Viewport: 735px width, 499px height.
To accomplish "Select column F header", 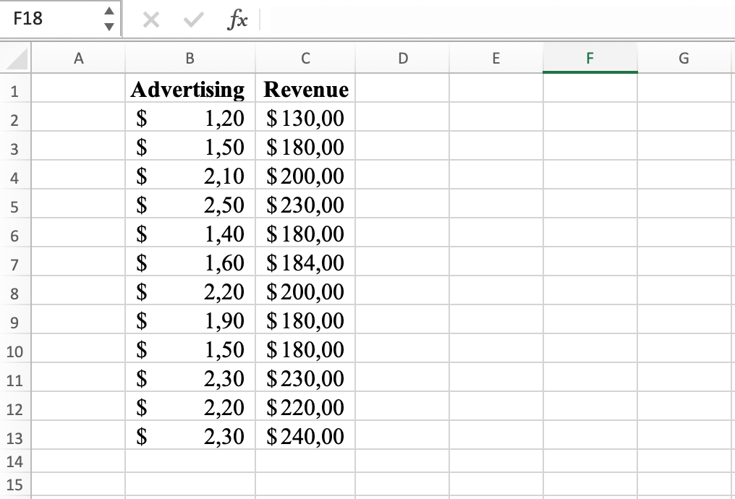I will 590,59.
